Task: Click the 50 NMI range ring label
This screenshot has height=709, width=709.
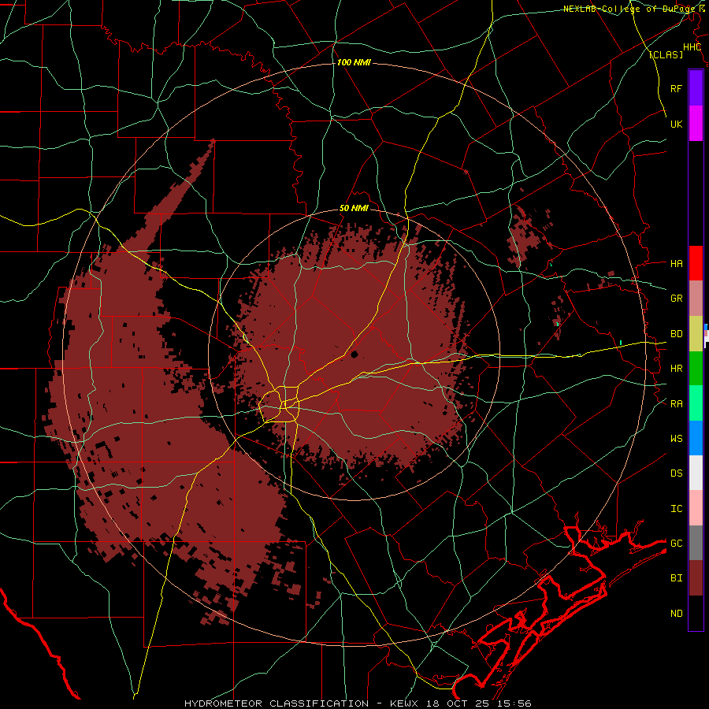Action: click(x=354, y=209)
